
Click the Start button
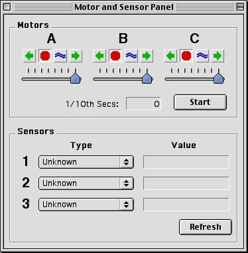coord(200,102)
